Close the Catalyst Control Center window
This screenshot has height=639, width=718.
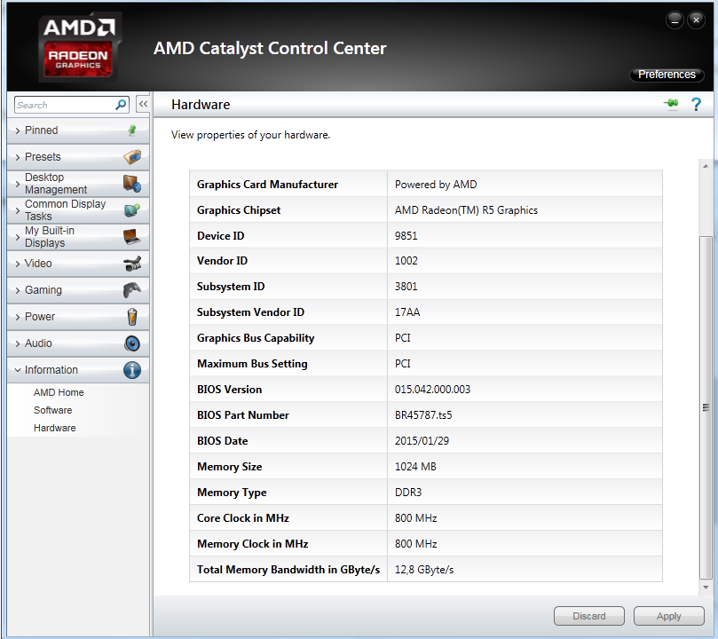(x=696, y=20)
